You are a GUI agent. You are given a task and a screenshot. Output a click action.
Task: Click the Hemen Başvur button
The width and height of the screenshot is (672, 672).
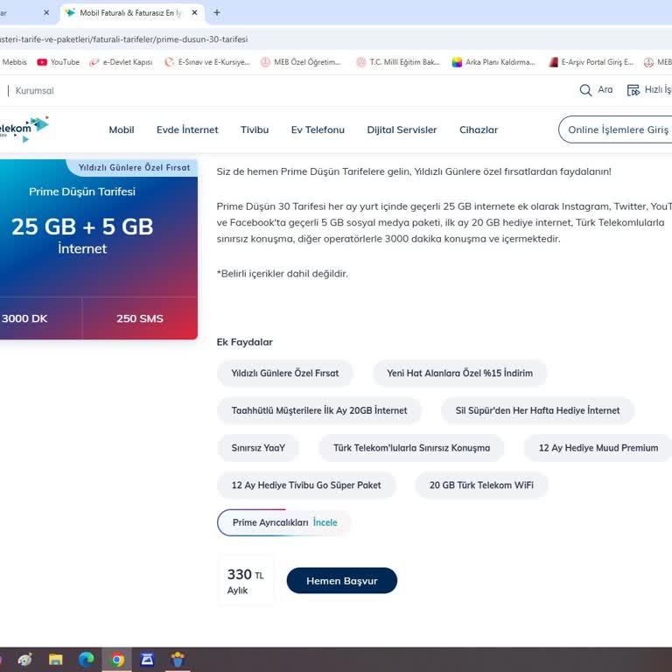[x=342, y=581]
